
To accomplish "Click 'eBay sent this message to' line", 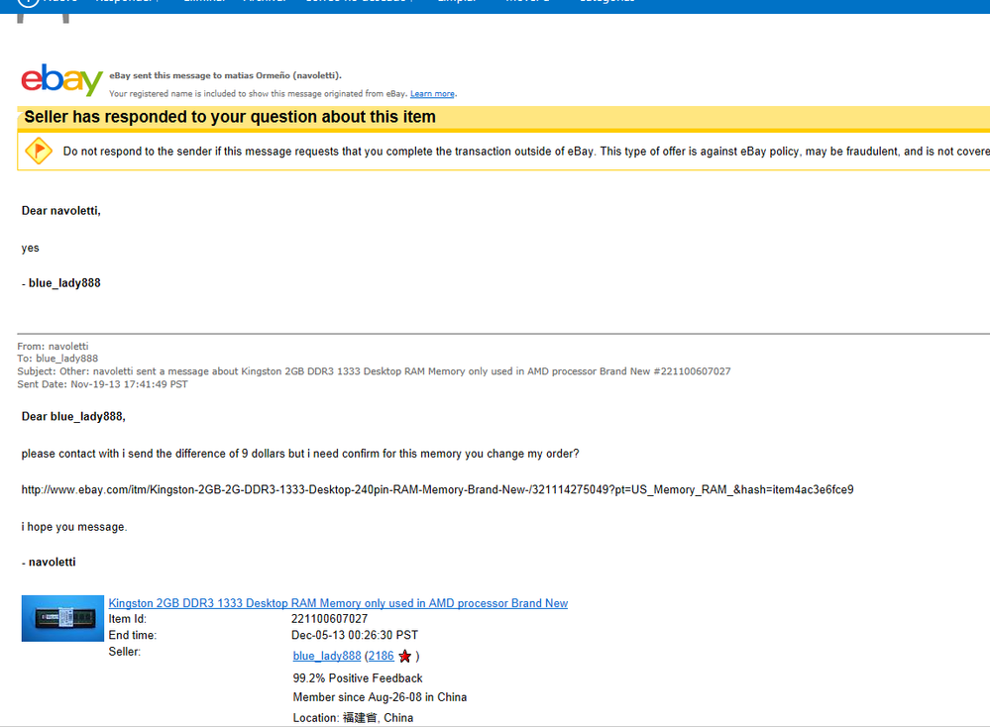I will pyautogui.click(x=225, y=75).
